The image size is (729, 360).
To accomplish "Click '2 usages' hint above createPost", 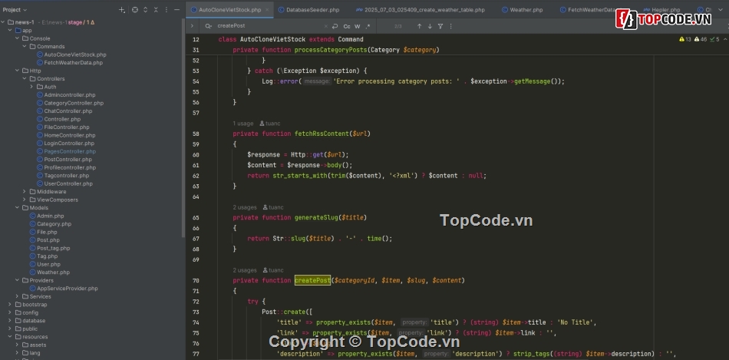I will [x=245, y=270].
